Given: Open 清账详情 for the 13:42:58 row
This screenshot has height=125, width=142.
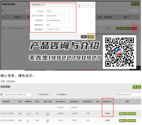Looking at the screenshot, I should 123,121.
